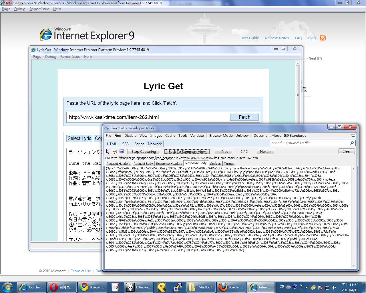Click the volume speaker tray icon
The image size is (366, 293).
(x=334, y=287)
